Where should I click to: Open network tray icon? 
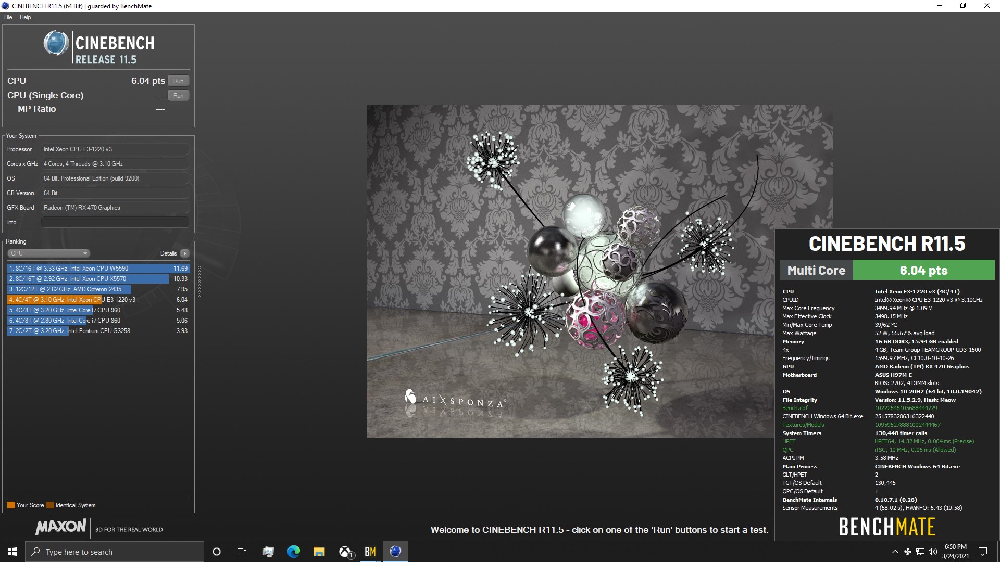pos(920,552)
